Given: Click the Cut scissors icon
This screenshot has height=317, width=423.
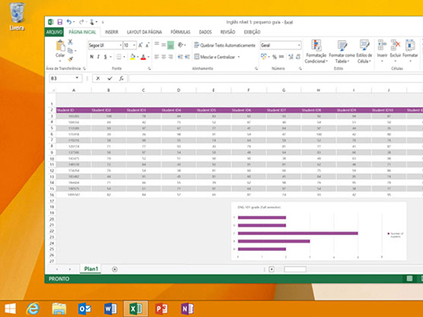Looking at the screenshot, I should [70, 42].
